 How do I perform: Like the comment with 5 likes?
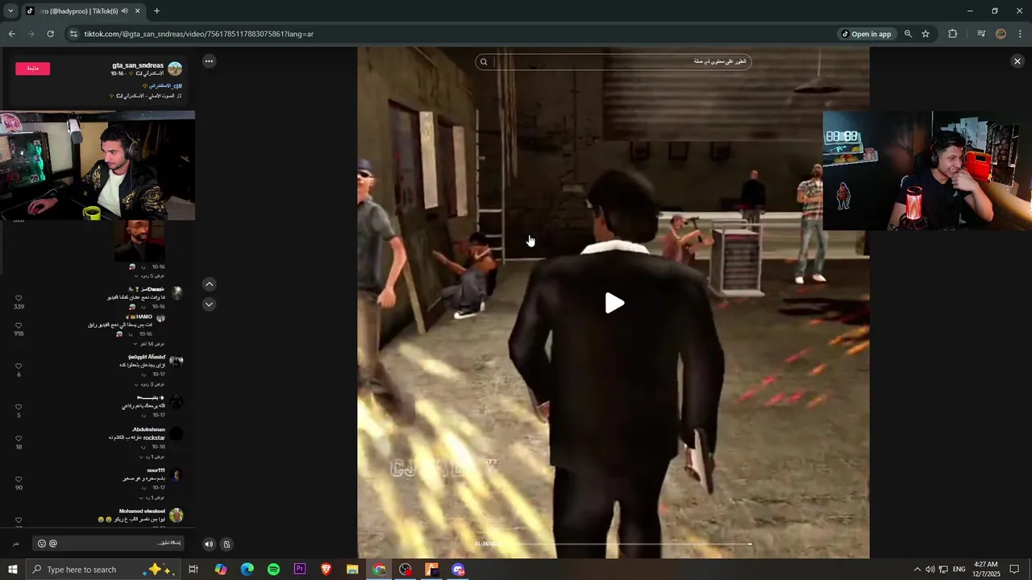click(x=19, y=407)
